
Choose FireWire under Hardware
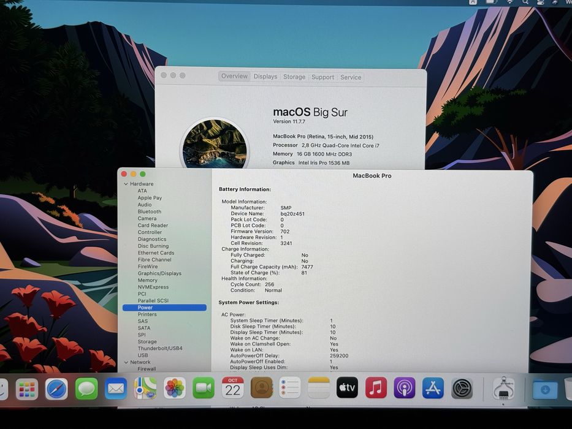(148, 267)
